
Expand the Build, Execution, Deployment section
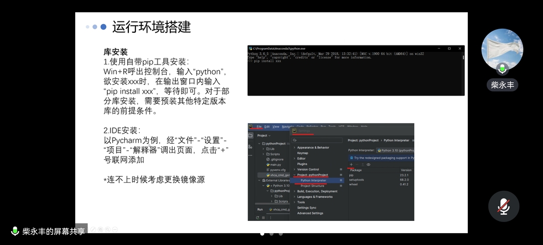pos(317,191)
